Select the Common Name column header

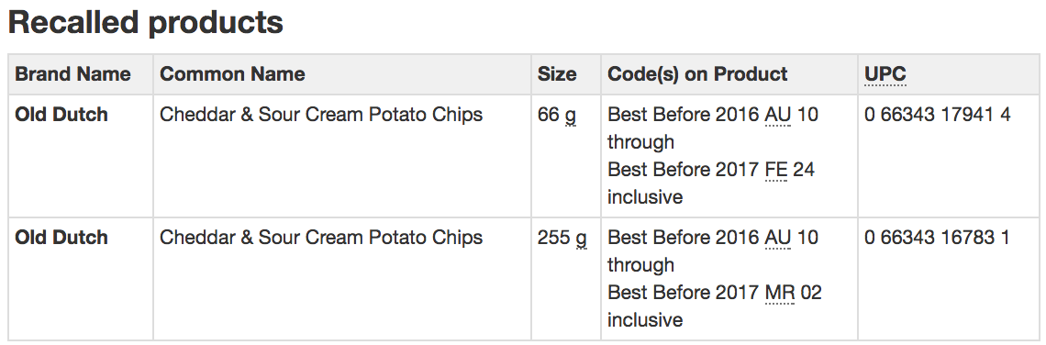pyautogui.click(x=232, y=74)
